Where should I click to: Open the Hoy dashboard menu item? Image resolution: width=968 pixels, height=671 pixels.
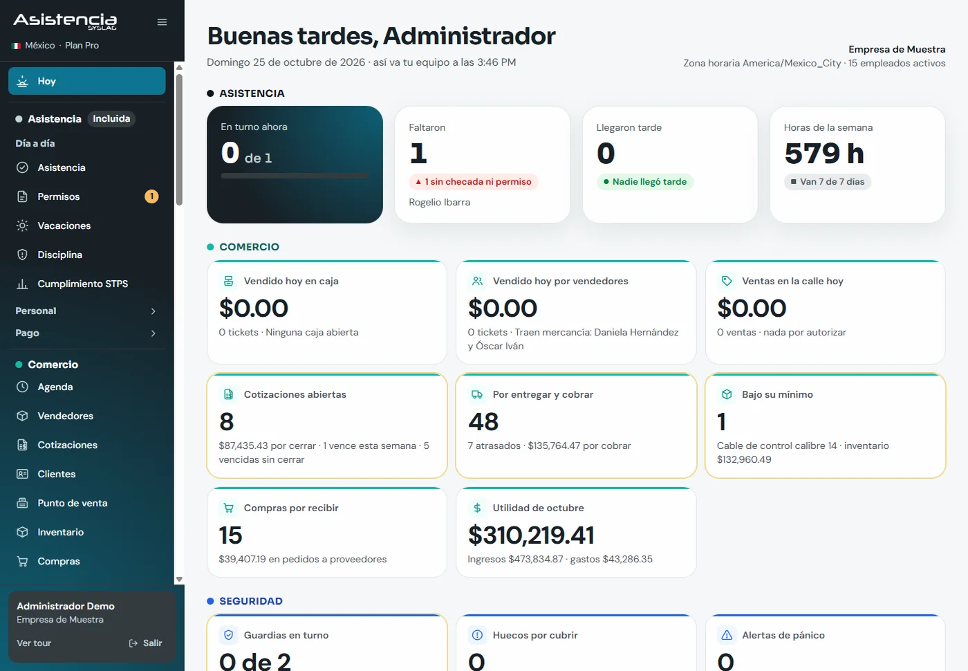[87, 81]
